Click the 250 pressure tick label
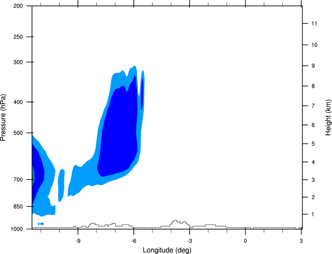332x254 pixels. 18,37
